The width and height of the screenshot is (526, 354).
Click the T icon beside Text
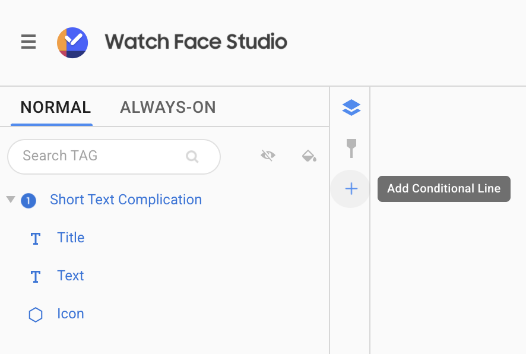coord(36,277)
